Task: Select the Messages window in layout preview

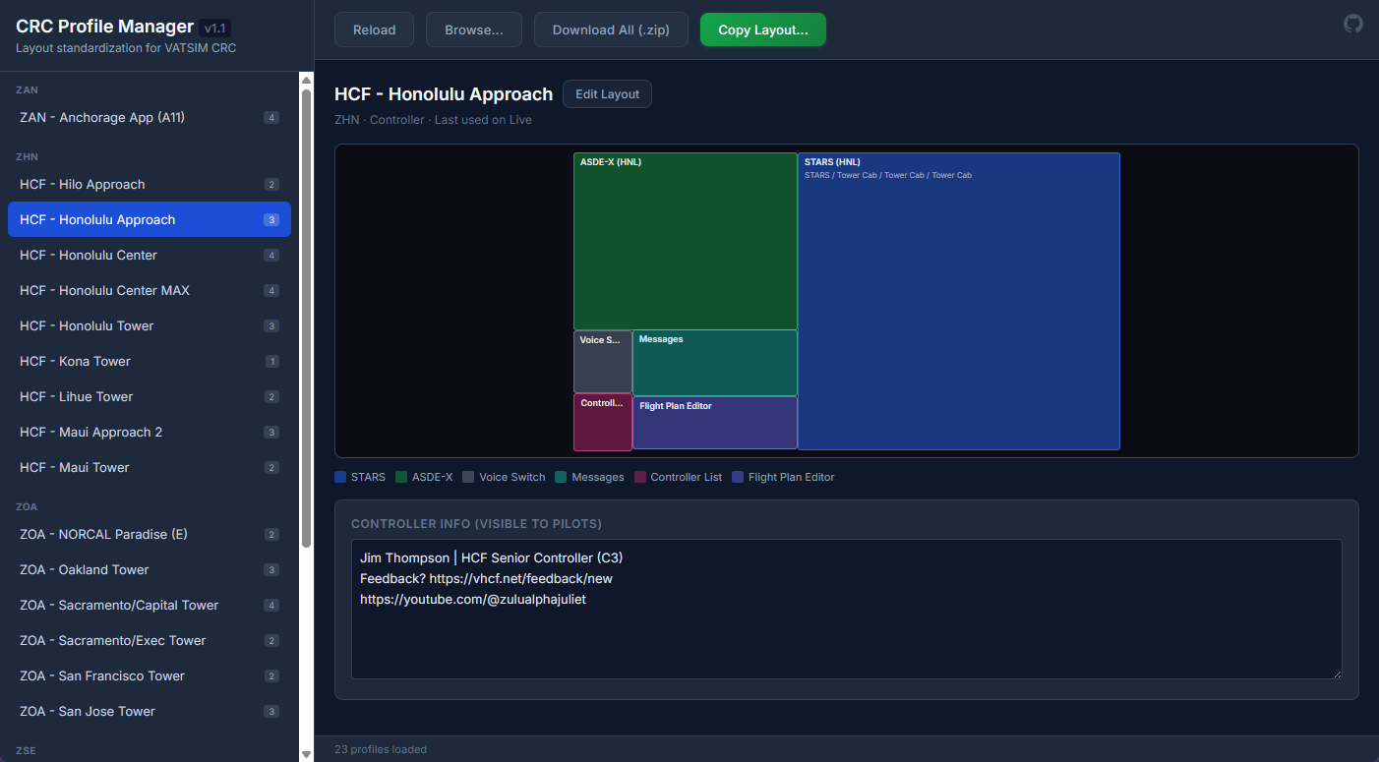Action: point(715,363)
